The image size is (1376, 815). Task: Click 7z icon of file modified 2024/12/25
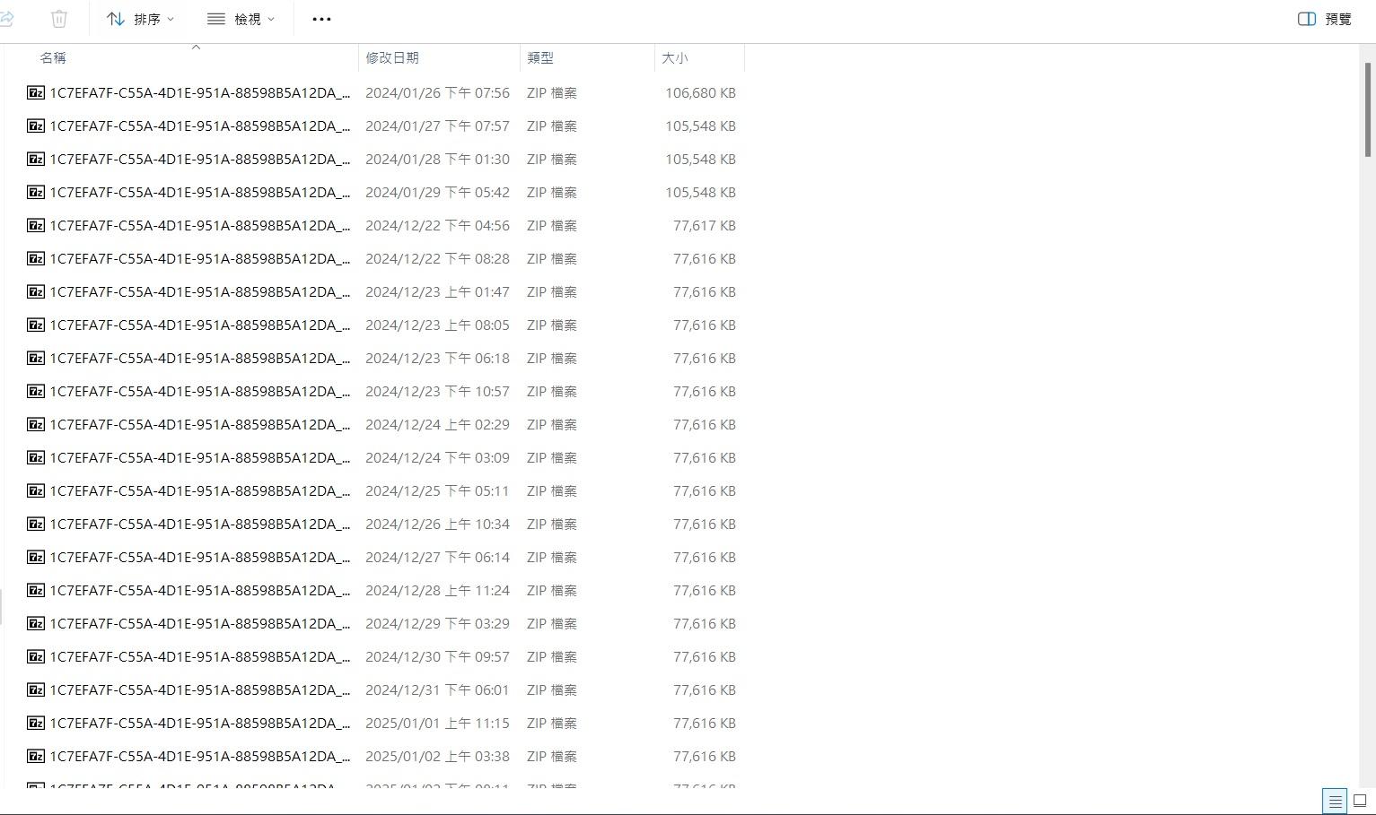click(36, 490)
